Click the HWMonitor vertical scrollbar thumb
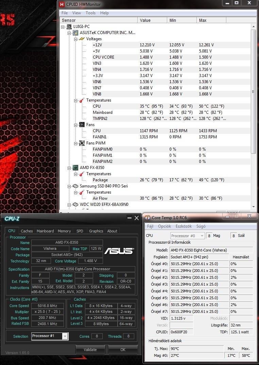The height and width of the screenshot is (365, 259). (254, 91)
